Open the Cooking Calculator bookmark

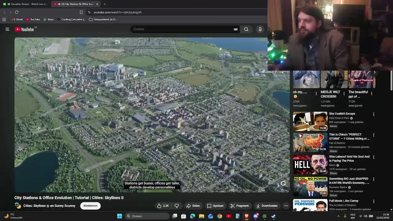click(x=71, y=19)
